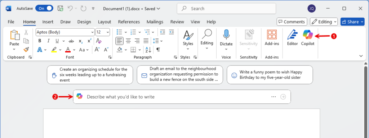Open the Comments pane button
Screen dimensions: 369x138
point(292,22)
